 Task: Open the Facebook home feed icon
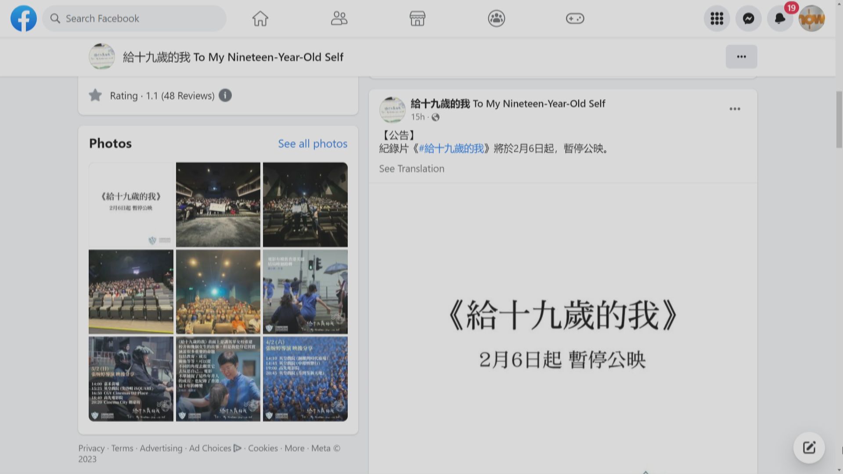point(260,18)
